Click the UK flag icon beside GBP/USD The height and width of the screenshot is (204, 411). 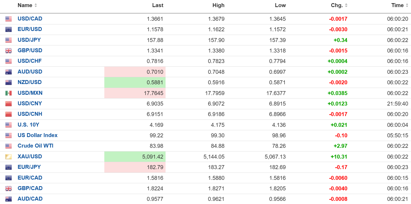coord(8,51)
